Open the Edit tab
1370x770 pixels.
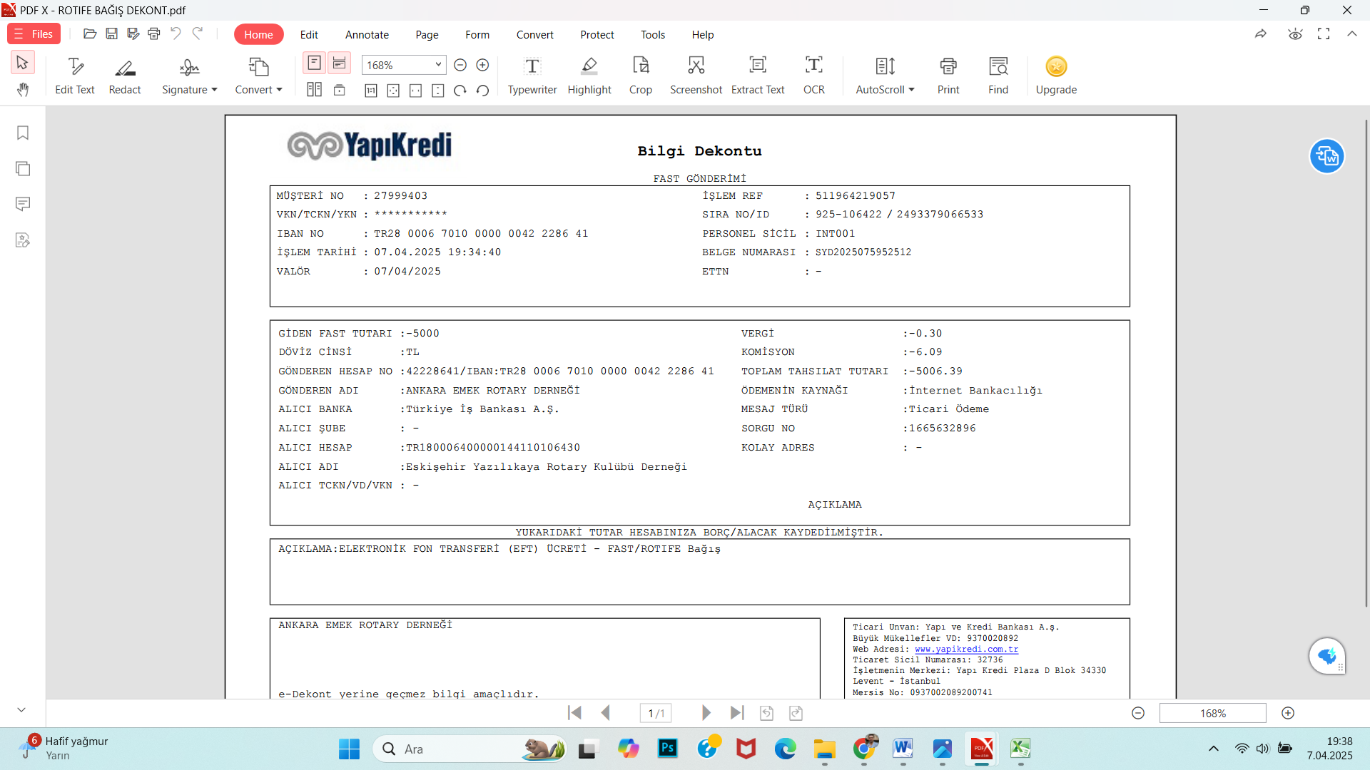(x=309, y=34)
